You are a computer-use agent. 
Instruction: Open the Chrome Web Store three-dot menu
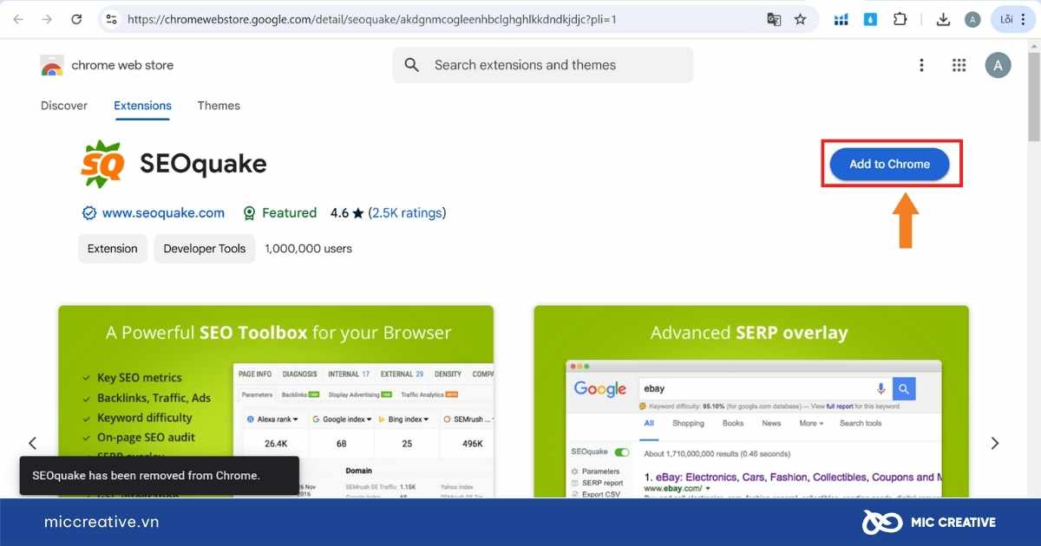point(921,65)
